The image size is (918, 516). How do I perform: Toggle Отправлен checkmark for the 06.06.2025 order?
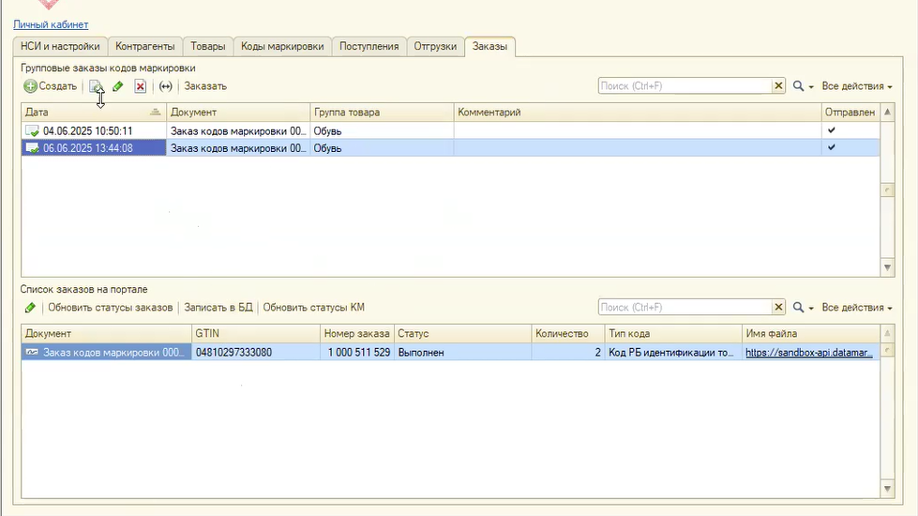click(831, 147)
